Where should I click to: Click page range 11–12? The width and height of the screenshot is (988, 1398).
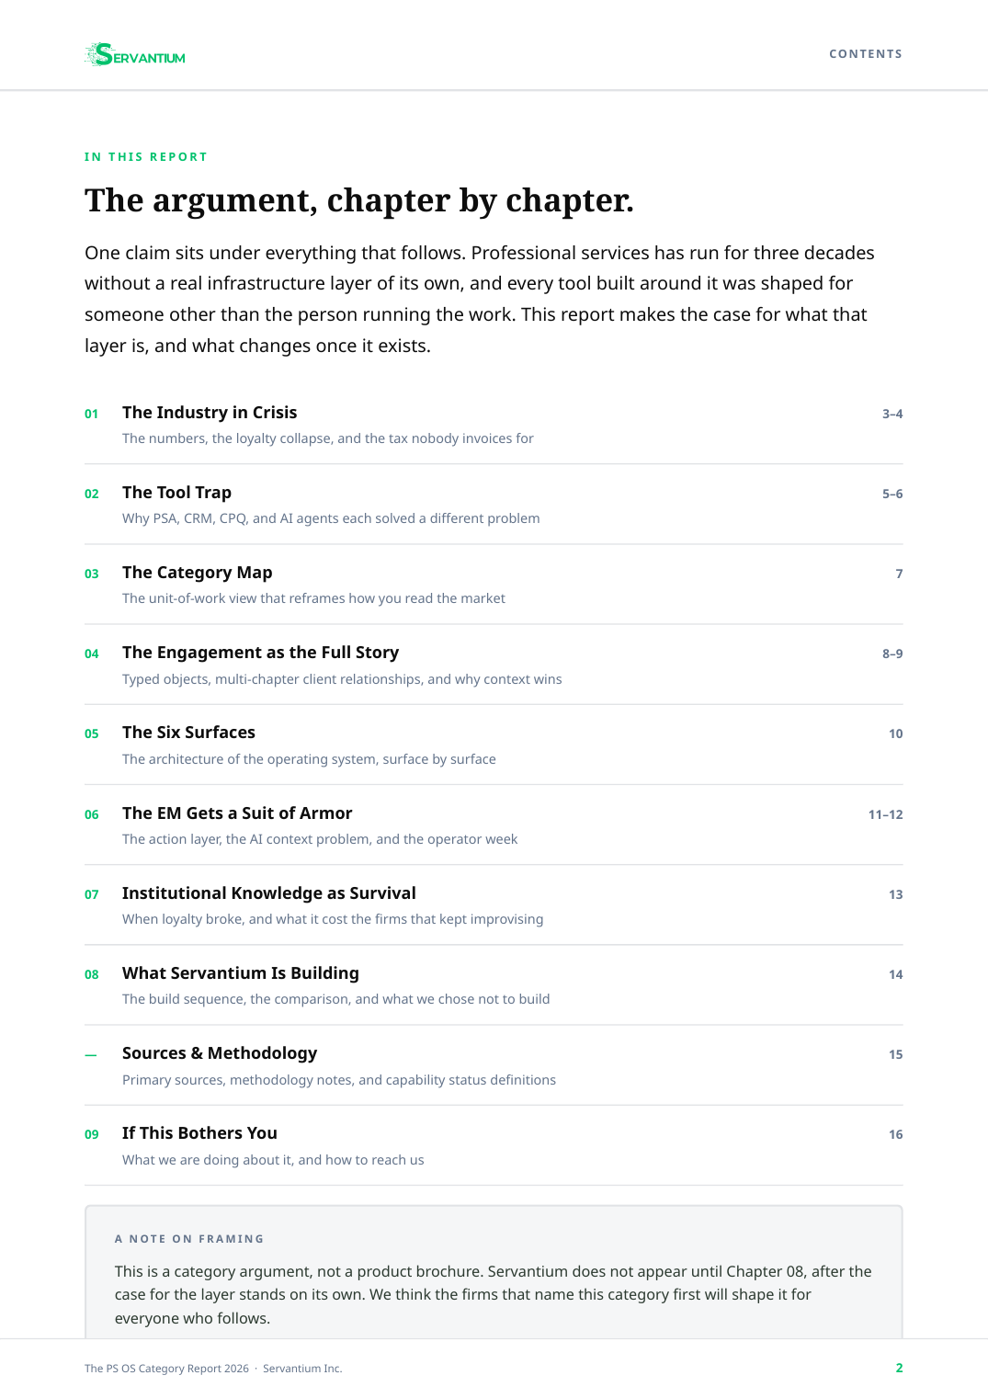point(886,815)
